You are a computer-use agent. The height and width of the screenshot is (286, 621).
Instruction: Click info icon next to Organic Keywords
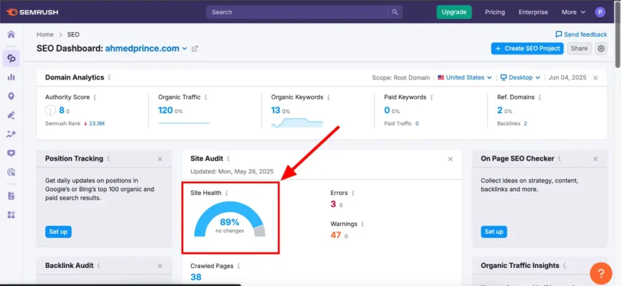329,97
